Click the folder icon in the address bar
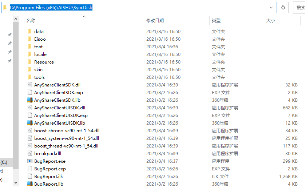 [x=5, y=7]
